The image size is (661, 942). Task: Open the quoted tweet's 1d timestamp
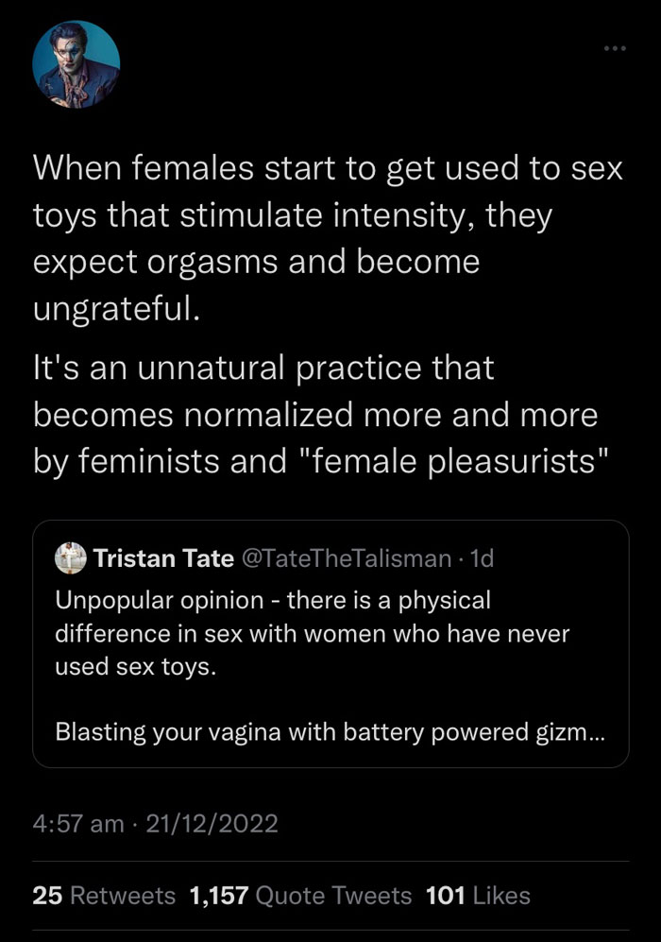(x=483, y=558)
